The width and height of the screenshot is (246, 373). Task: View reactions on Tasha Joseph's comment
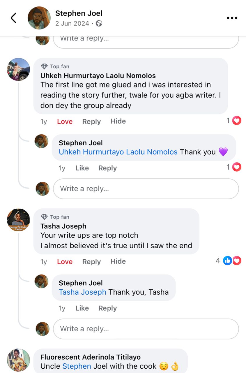pyautogui.click(x=232, y=261)
